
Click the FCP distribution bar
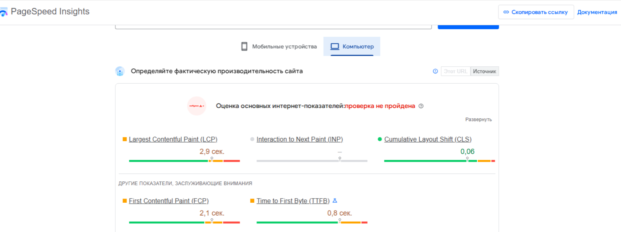(184, 222)
